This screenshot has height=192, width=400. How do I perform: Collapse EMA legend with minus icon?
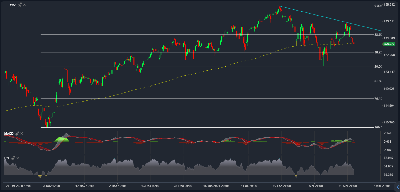click(6, 4)
